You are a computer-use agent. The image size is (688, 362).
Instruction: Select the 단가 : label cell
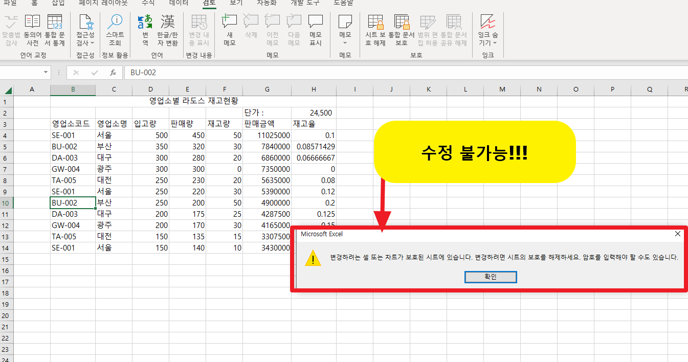[x=267, y=113]
